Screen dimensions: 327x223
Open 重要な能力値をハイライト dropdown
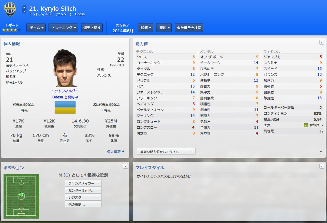pyautogui.click(x=166, y=151)
